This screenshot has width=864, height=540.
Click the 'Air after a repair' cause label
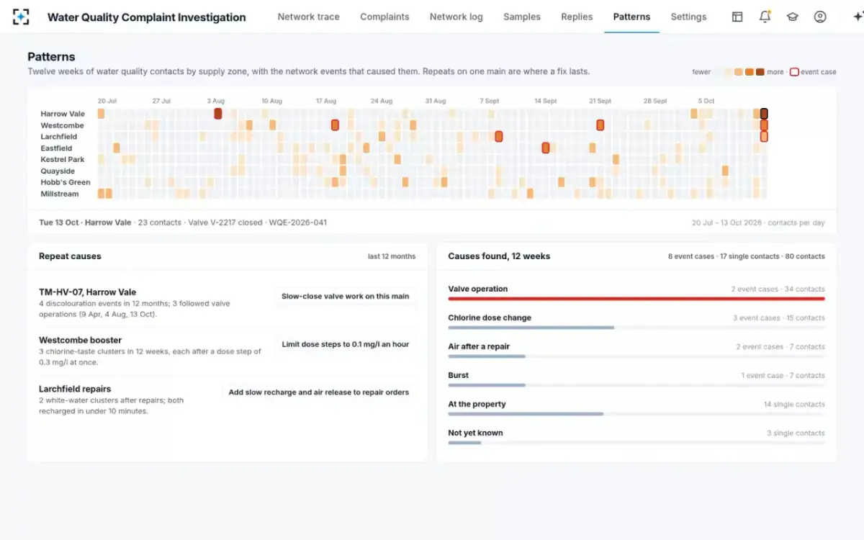(479, 346)
